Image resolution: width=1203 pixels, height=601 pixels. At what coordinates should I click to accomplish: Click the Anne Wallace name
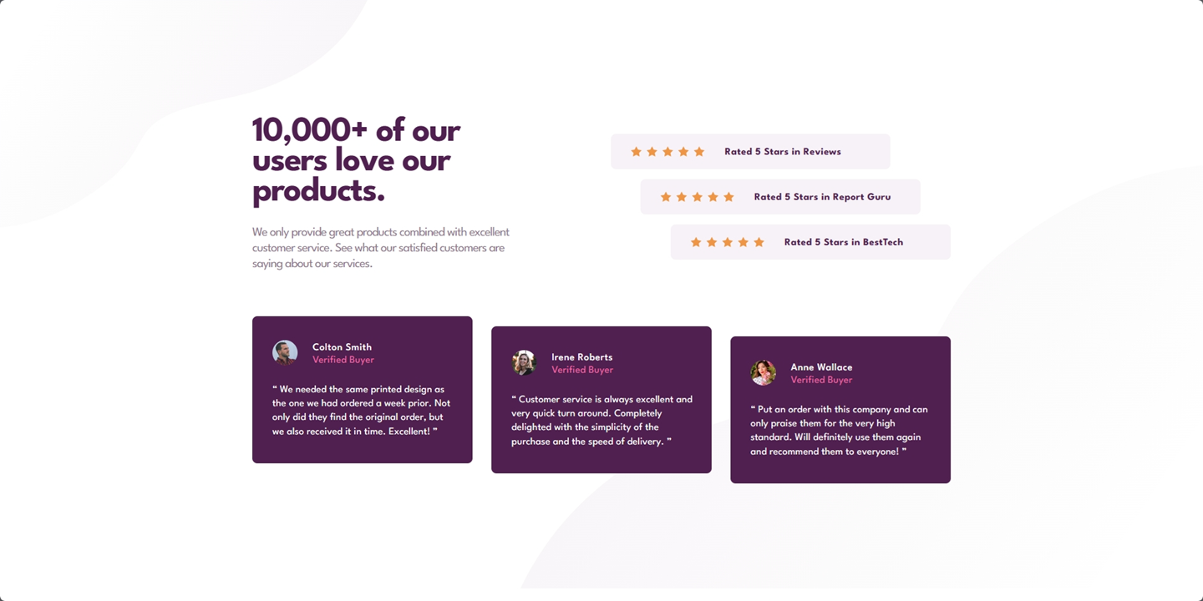821,367
